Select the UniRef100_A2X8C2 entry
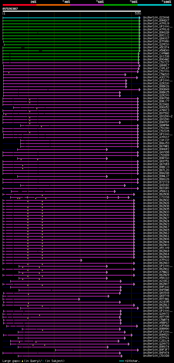 (156, 281)
